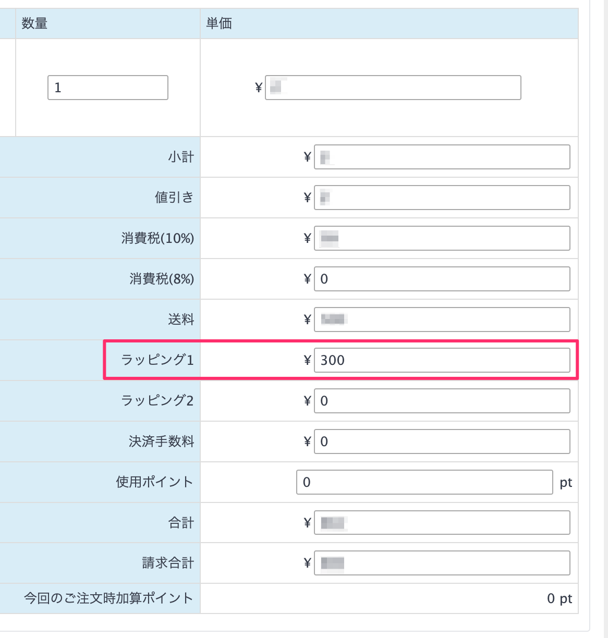Focus the 合計 total amount field
Image resolution: width=608 pixels, height=638 pixels.
click(442, 523)
